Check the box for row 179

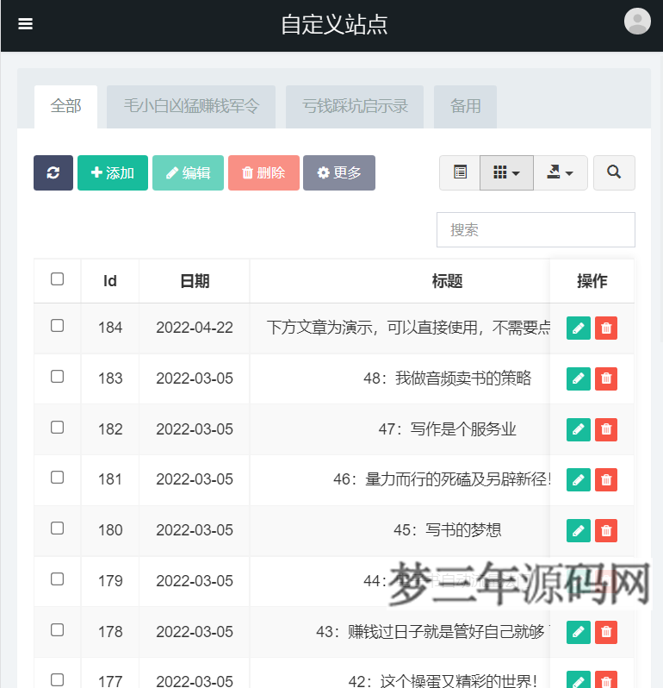pos(57,579)
